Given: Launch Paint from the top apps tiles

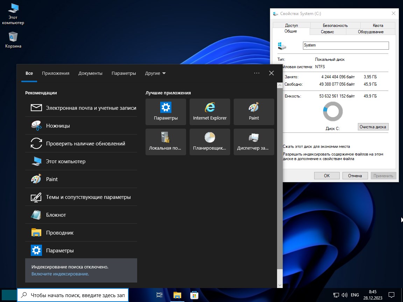Looking at the screenshot, I should [x=254, y=112].
